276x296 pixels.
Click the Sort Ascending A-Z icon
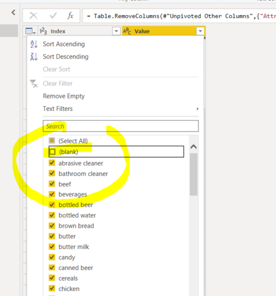[x=34, y=44]
